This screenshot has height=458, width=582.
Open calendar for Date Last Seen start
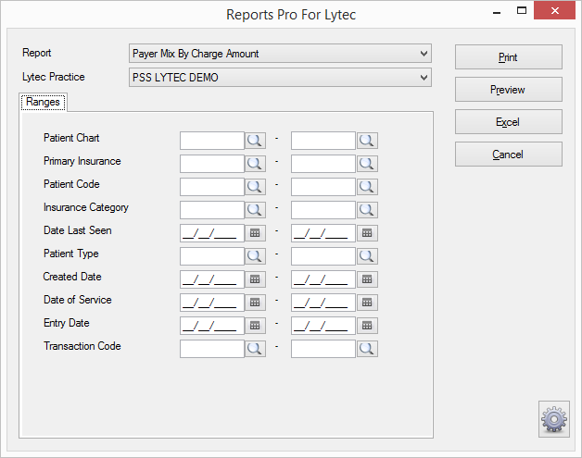(x=255, y=233)
